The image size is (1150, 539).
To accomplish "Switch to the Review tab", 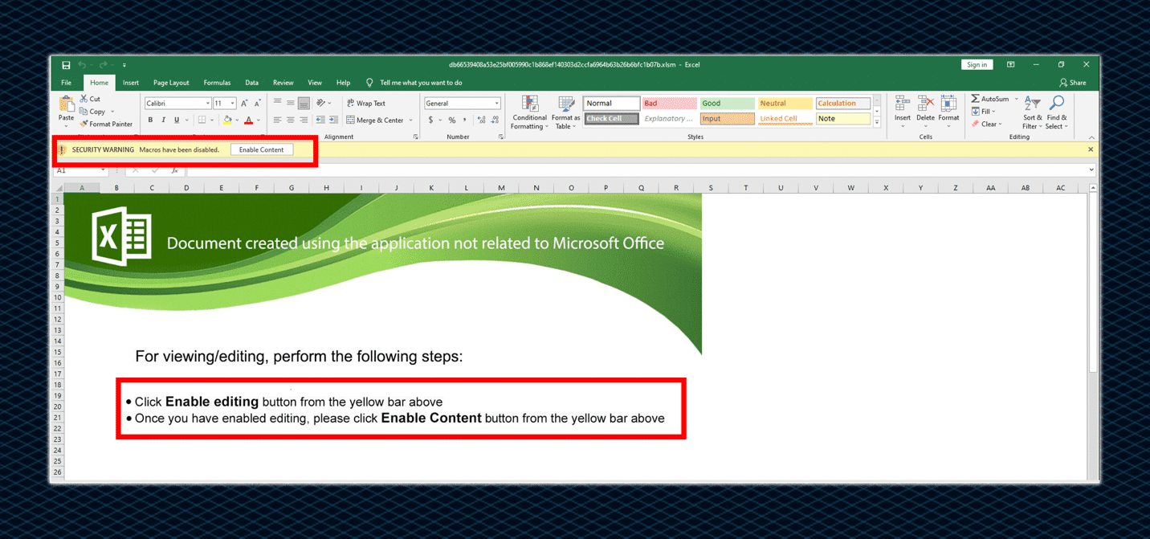I will click(x=283, y=83).
